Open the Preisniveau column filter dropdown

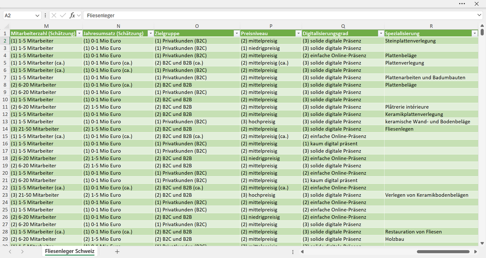click(x=298, y=33)
